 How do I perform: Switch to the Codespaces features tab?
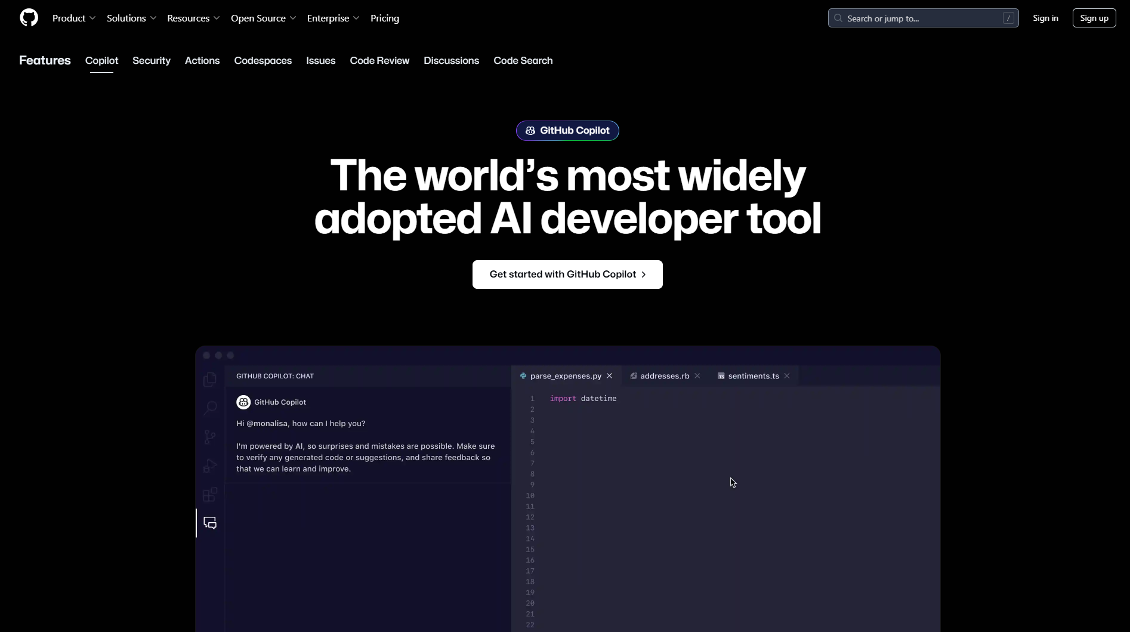coord(263,60)
